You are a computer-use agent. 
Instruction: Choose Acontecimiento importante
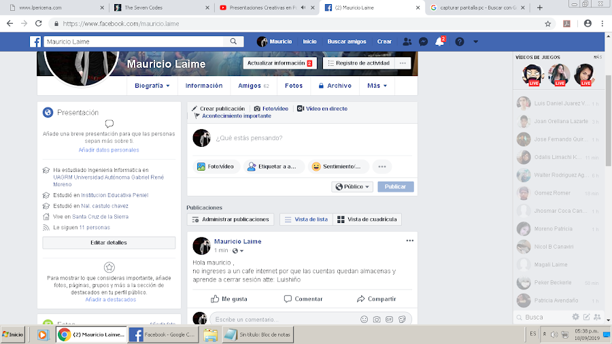pyautogui.click(x=233, y=116)
